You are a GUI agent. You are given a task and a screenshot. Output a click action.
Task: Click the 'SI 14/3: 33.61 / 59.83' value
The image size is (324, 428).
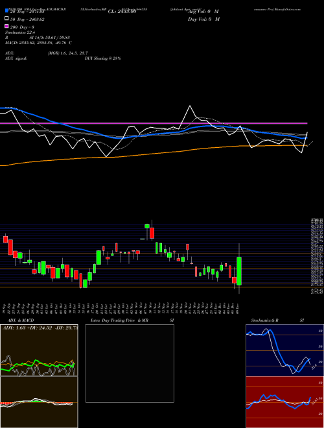tap(50, 38)
